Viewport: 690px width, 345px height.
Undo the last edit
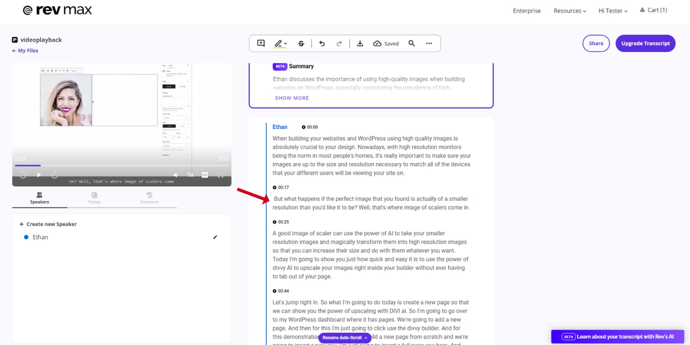tap(322, 43)
